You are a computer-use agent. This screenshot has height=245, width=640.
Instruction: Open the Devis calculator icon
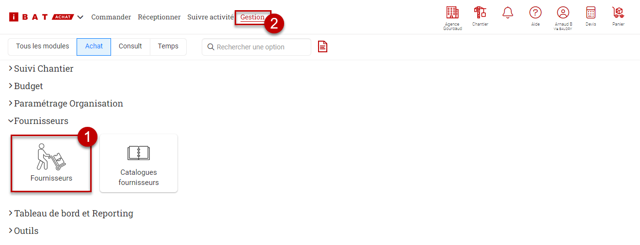[591, 13]
